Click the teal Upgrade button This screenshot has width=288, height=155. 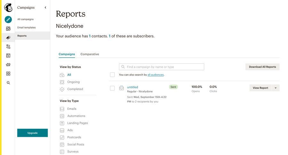coord(33,133)
